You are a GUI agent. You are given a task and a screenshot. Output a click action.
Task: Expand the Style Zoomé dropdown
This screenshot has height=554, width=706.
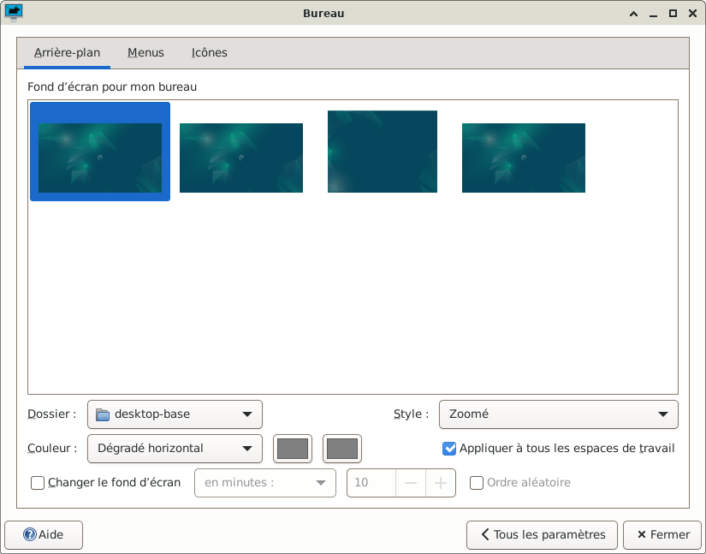click(558, 414)
